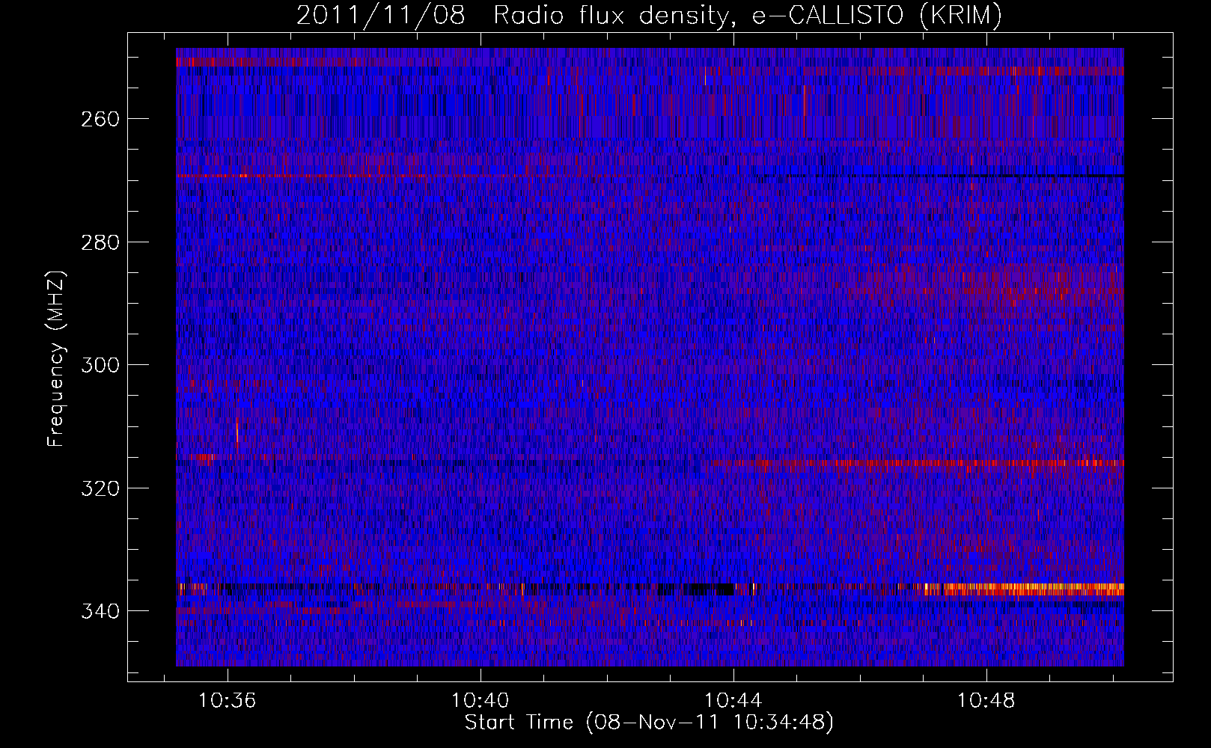Click the 320 frequency tick label
Viewport: 1211px width, 748px height.
click(x=100, y=488)
